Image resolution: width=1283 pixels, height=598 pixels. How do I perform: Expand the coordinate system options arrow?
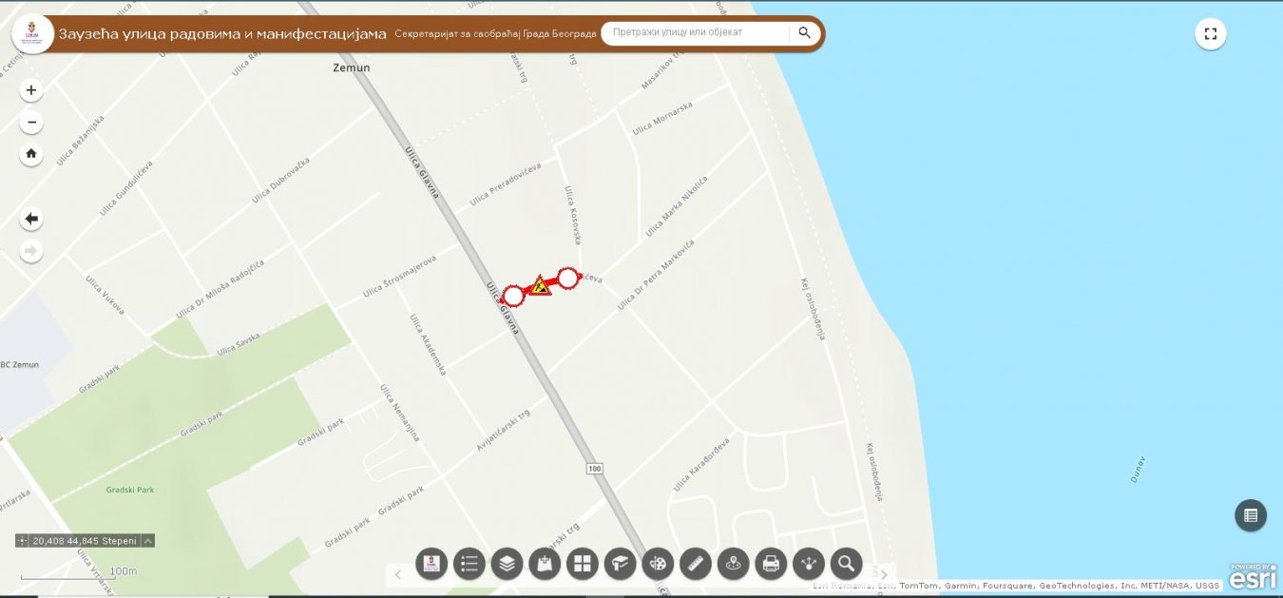148,541
